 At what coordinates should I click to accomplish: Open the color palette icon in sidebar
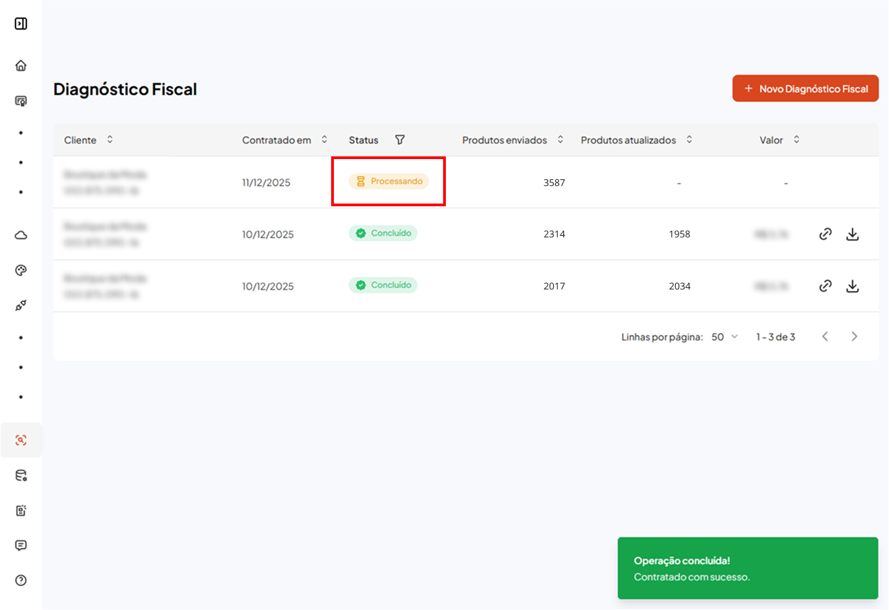click(21, 270)
